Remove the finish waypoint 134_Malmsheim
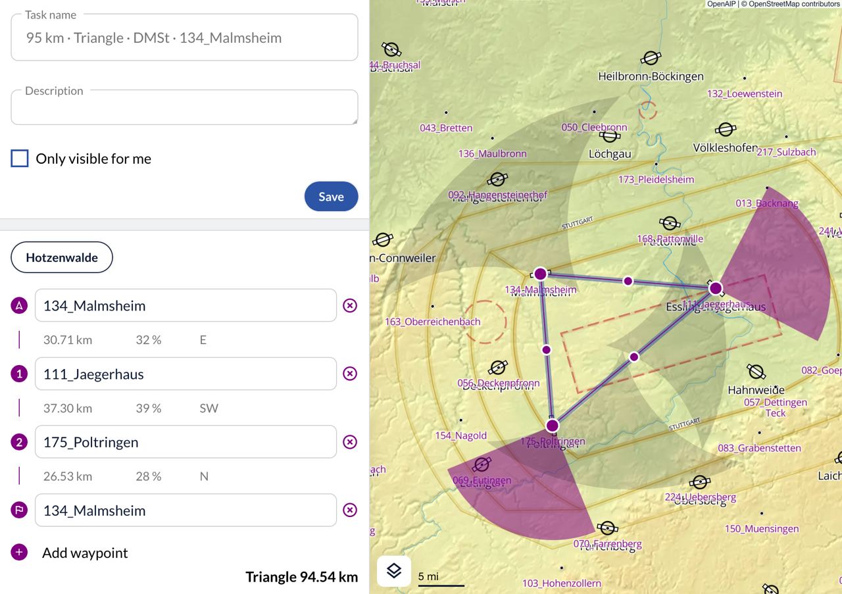Viewport: 842px width, 594px height. coord(350,510)
